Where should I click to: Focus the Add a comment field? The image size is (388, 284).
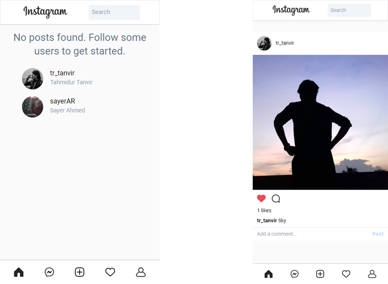click(x=310, y=234)
